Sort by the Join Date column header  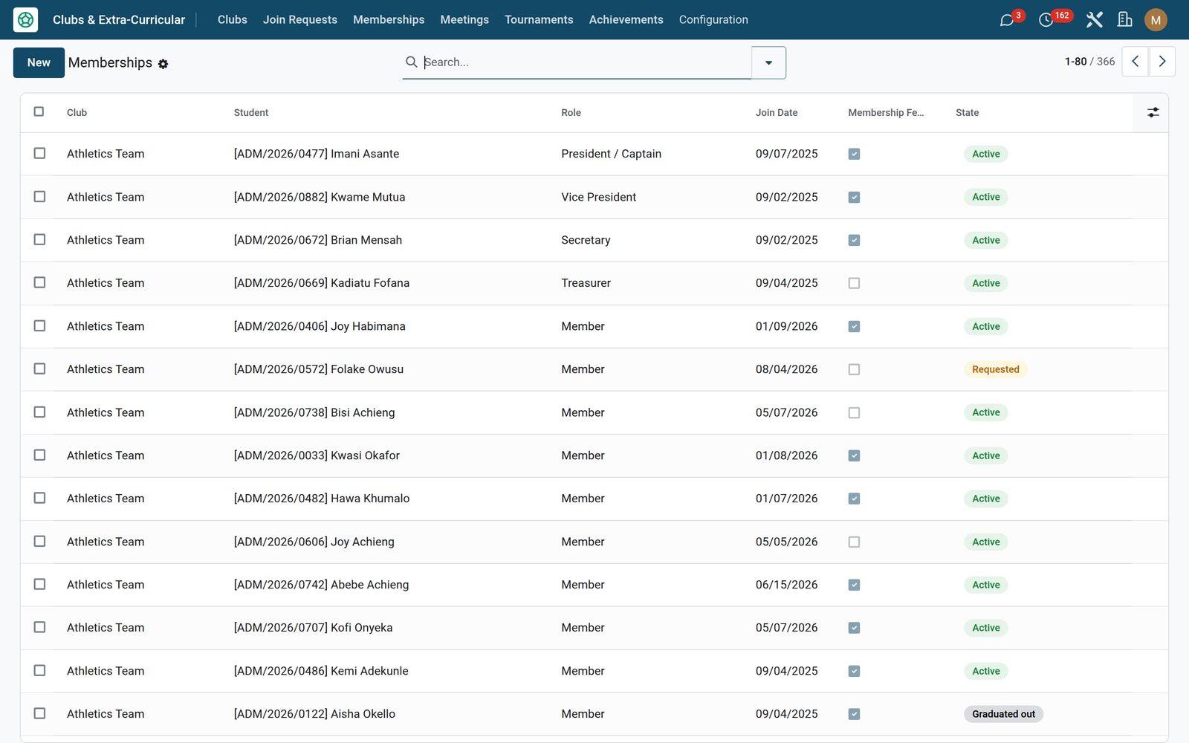777,113
